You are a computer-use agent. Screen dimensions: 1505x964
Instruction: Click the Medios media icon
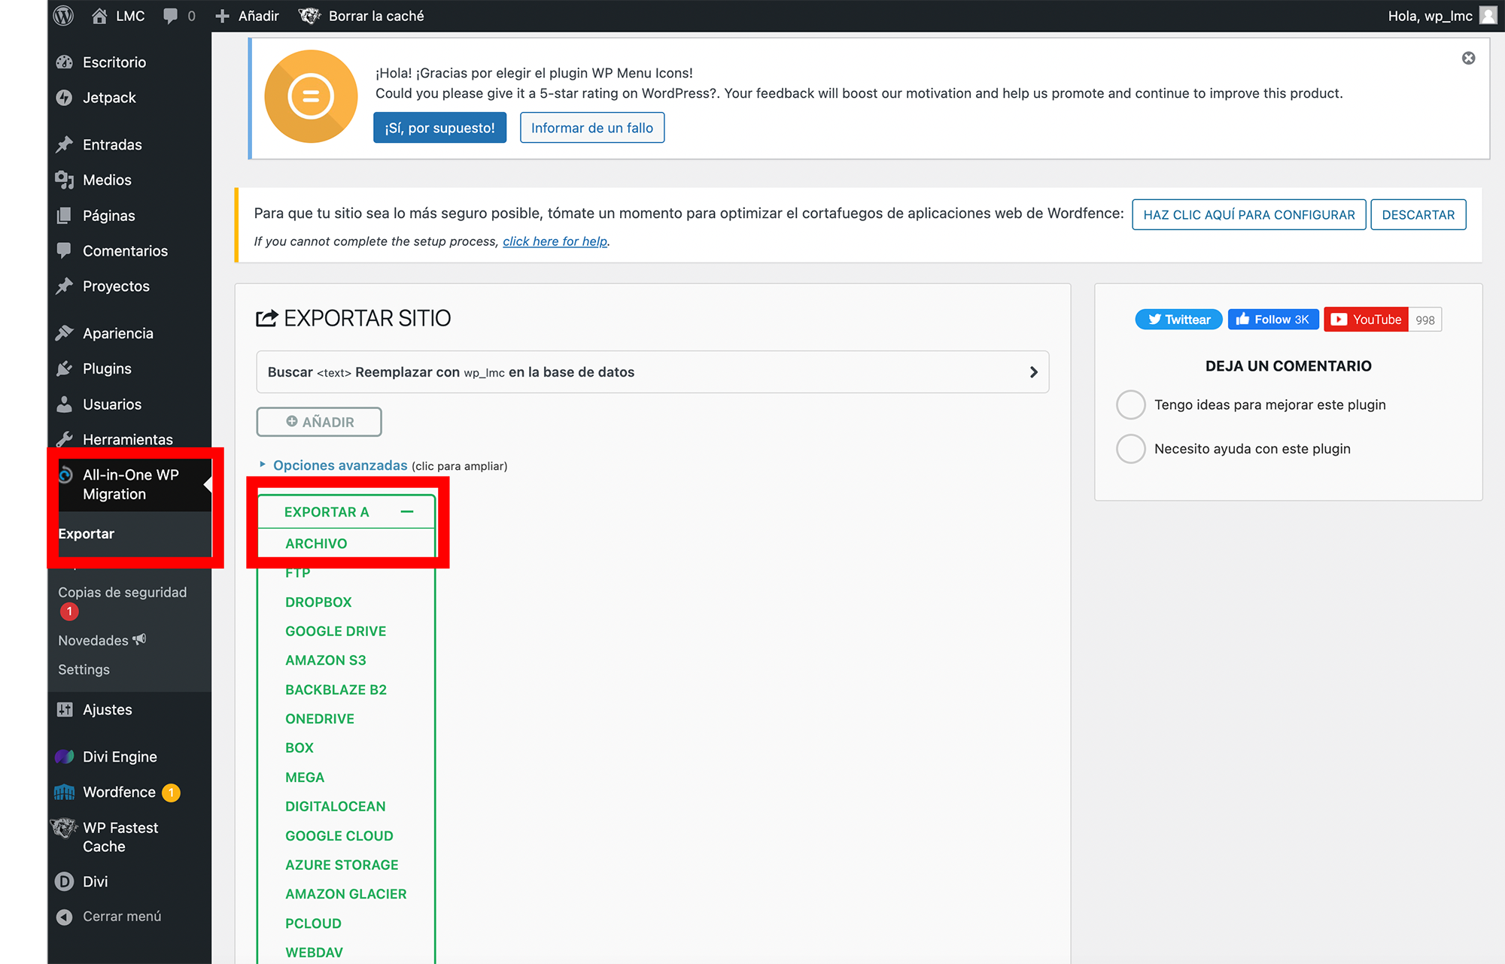tap(65, 180)
